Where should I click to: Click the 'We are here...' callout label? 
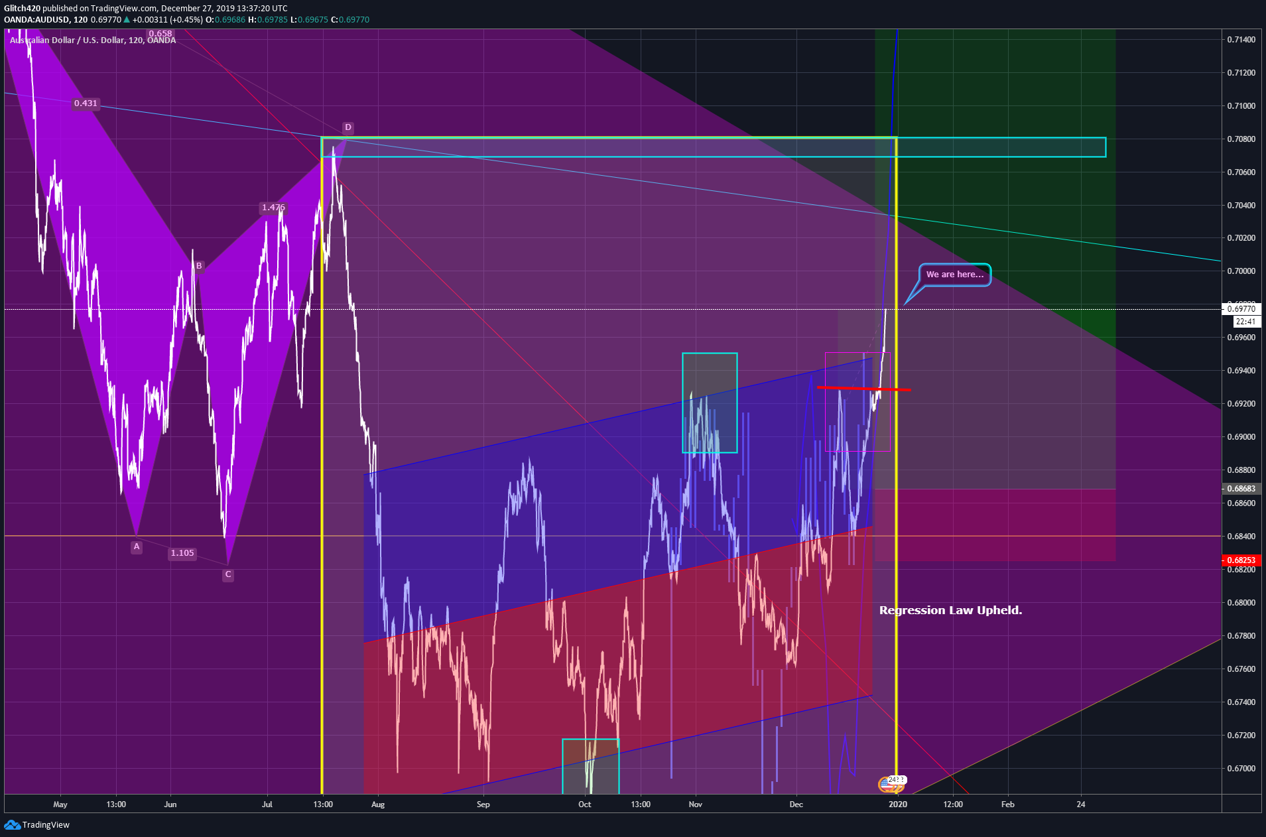coord(955,275)
